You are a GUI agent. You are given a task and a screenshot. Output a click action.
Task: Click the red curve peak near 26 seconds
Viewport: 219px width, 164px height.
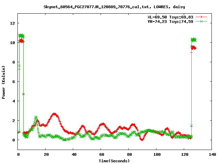(54, 114)
